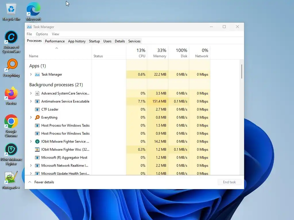The image size is (294, 220).
Task: Switch to the Startup tab
Action: [x=94, y=41]
